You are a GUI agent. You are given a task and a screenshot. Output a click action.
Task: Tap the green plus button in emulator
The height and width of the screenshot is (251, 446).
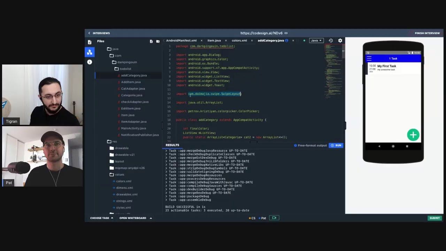click(x=413, y=135)
